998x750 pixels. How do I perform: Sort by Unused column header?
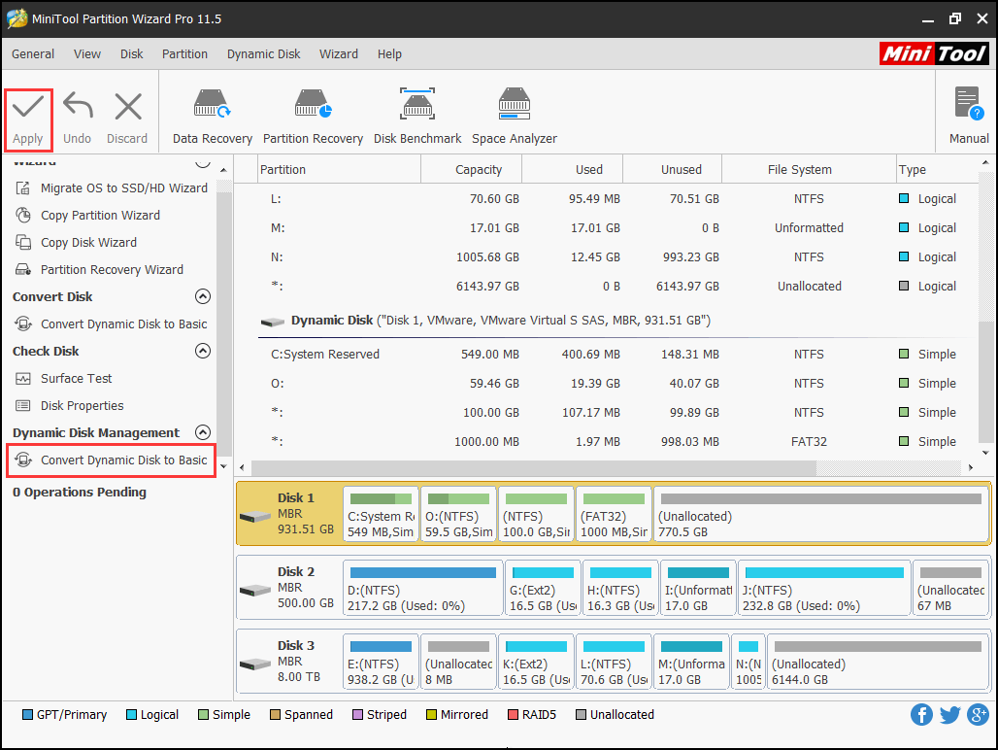672,169
